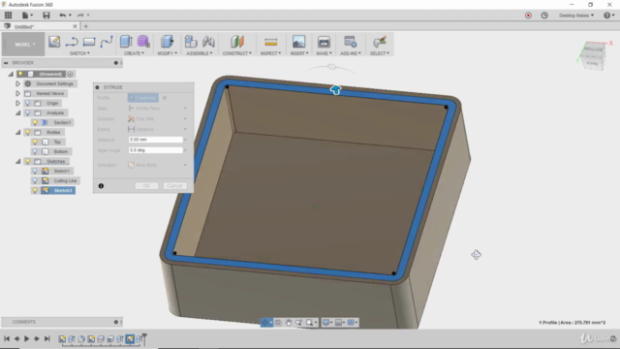
Task: Click the Taper Angle input field
Action: coord(156,150)
